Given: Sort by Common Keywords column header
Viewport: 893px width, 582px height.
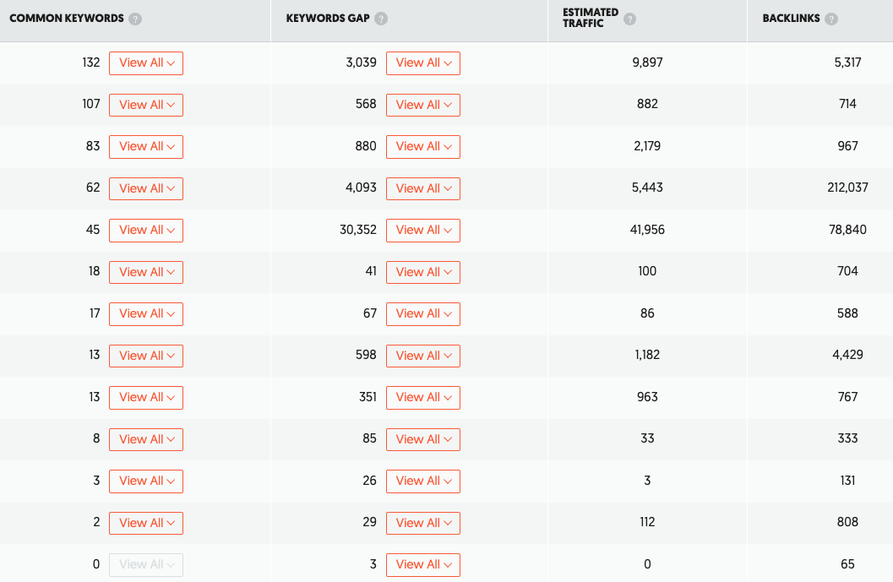Looking at the screenshot, I should point(67,19).
